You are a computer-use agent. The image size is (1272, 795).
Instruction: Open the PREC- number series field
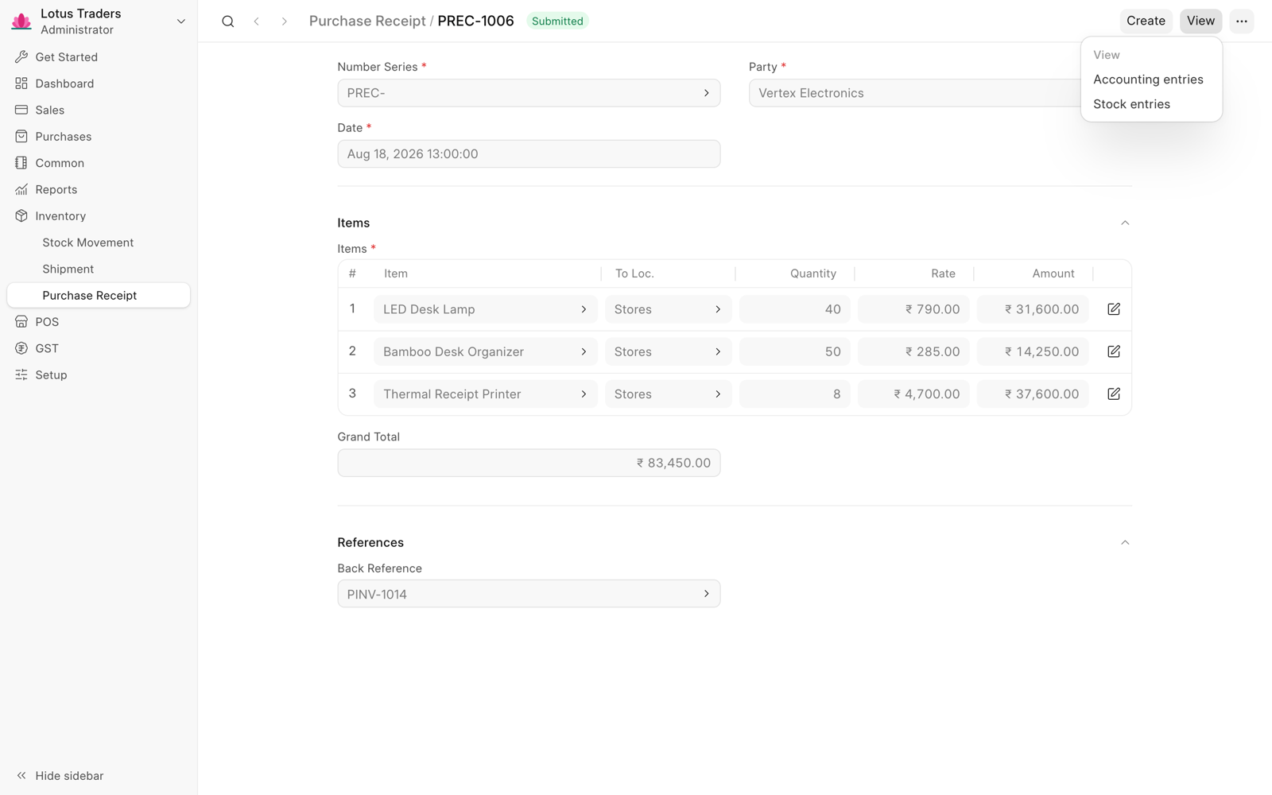click(x=529, y=93)
